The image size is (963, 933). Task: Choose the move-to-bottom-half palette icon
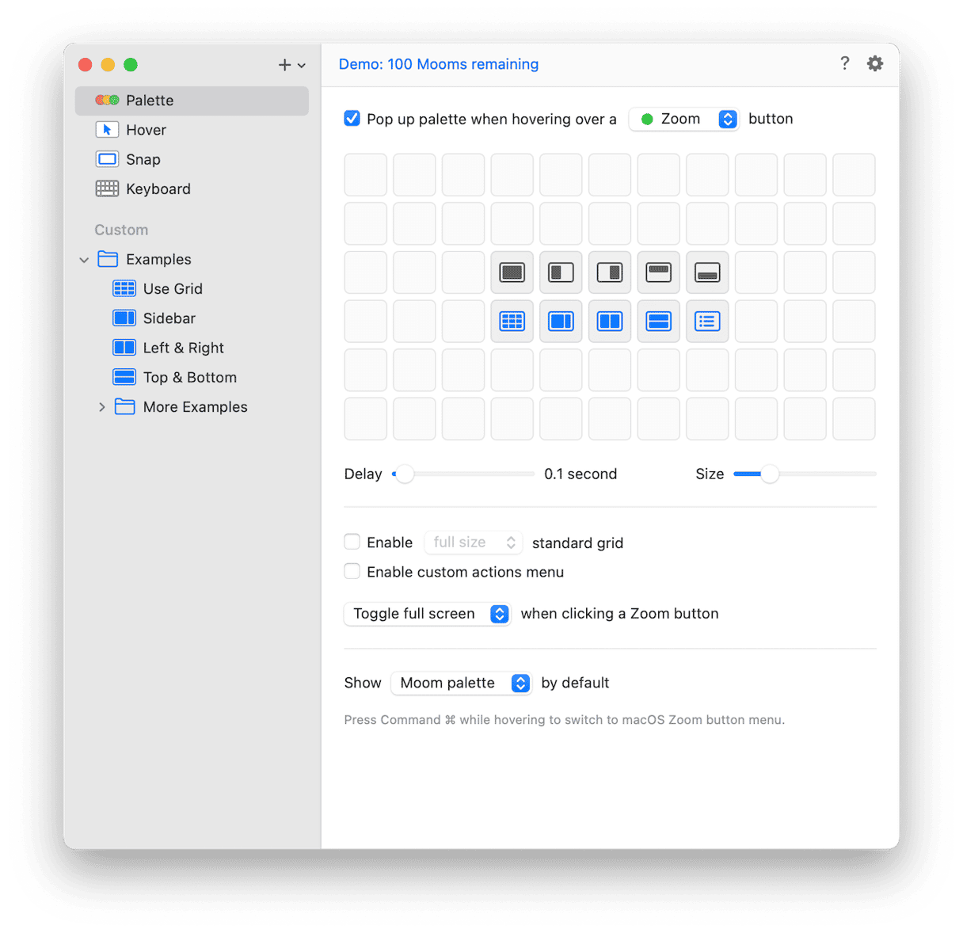[x=707, y=272]
